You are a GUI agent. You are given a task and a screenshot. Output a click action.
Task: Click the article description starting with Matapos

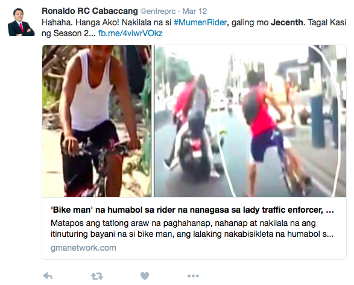(x=192, y=228)
